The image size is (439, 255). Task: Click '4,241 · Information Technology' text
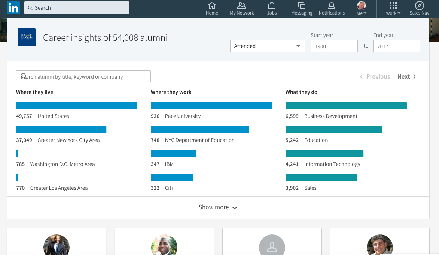click(x=323, y=164)
